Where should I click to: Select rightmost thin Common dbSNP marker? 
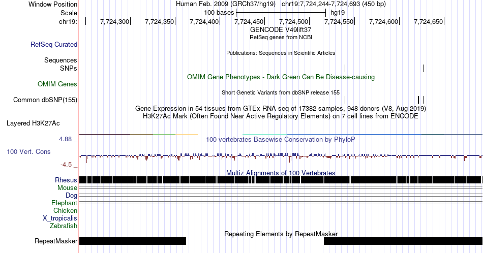(x=424, y=100)
